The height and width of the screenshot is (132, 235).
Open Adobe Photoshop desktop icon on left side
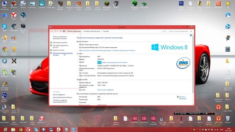tap(4, 97)
